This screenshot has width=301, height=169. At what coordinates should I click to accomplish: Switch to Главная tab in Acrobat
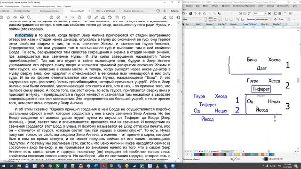(5, 11)
